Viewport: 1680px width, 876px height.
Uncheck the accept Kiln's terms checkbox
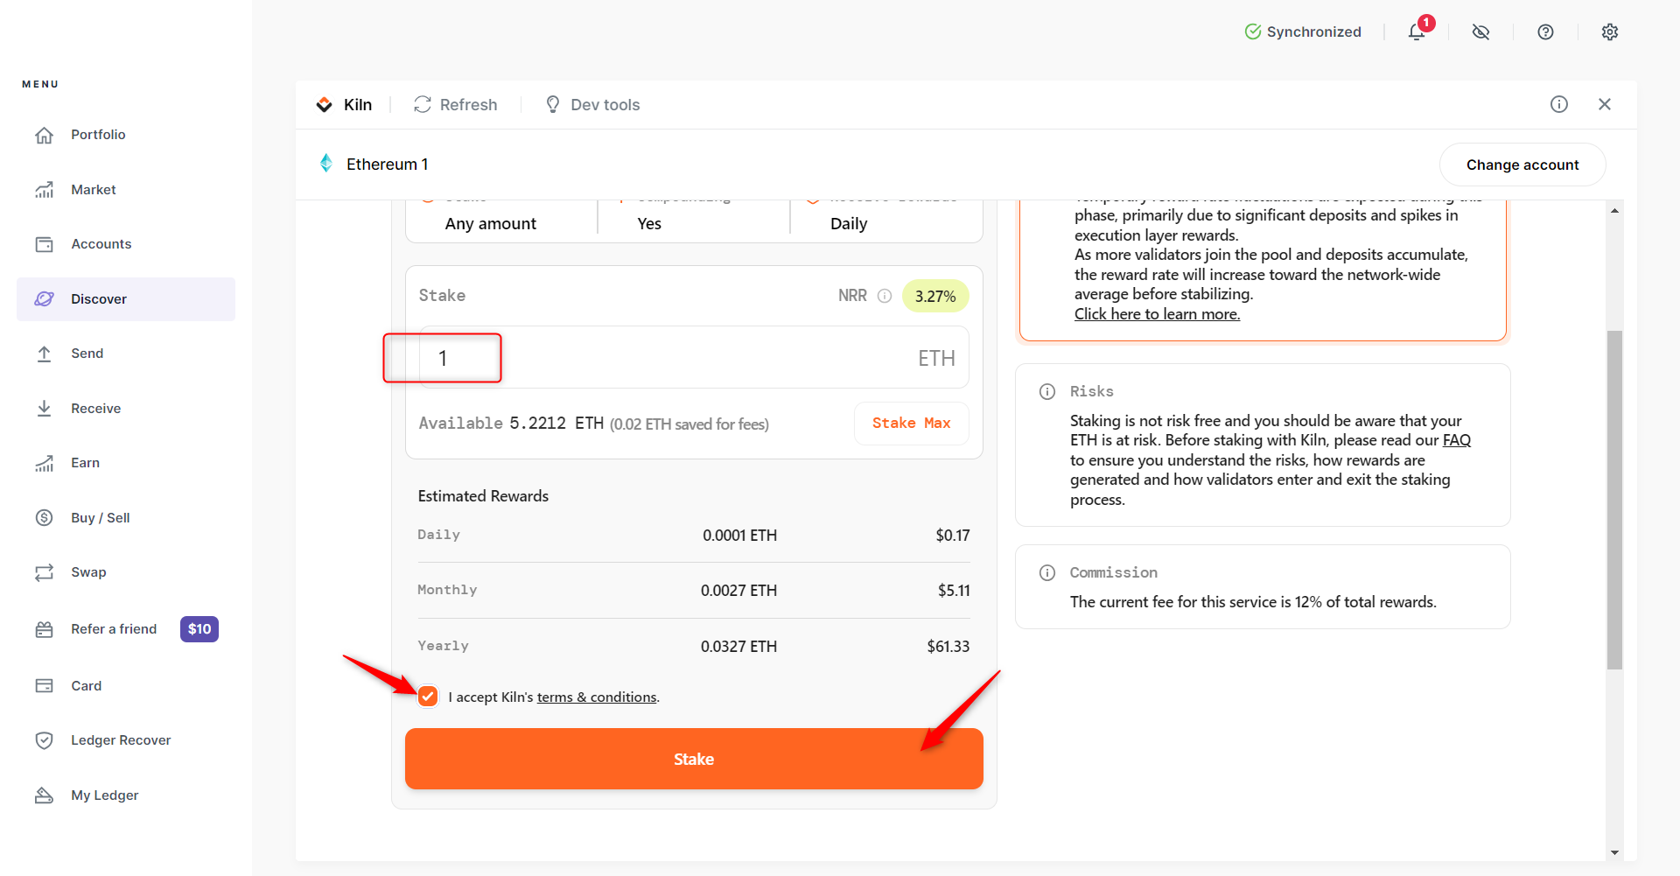tap(428, 697)
